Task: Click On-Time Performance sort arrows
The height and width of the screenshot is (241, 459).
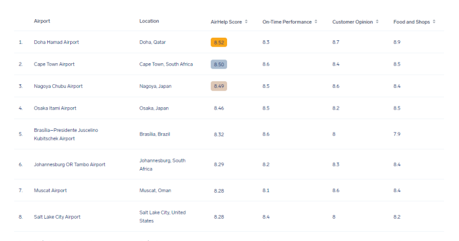Action: pos(316,22)
